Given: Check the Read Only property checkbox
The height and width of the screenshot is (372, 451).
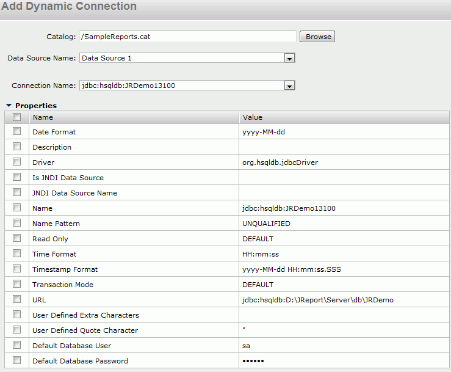Looking at the screenshot, I should click(16, 238).
